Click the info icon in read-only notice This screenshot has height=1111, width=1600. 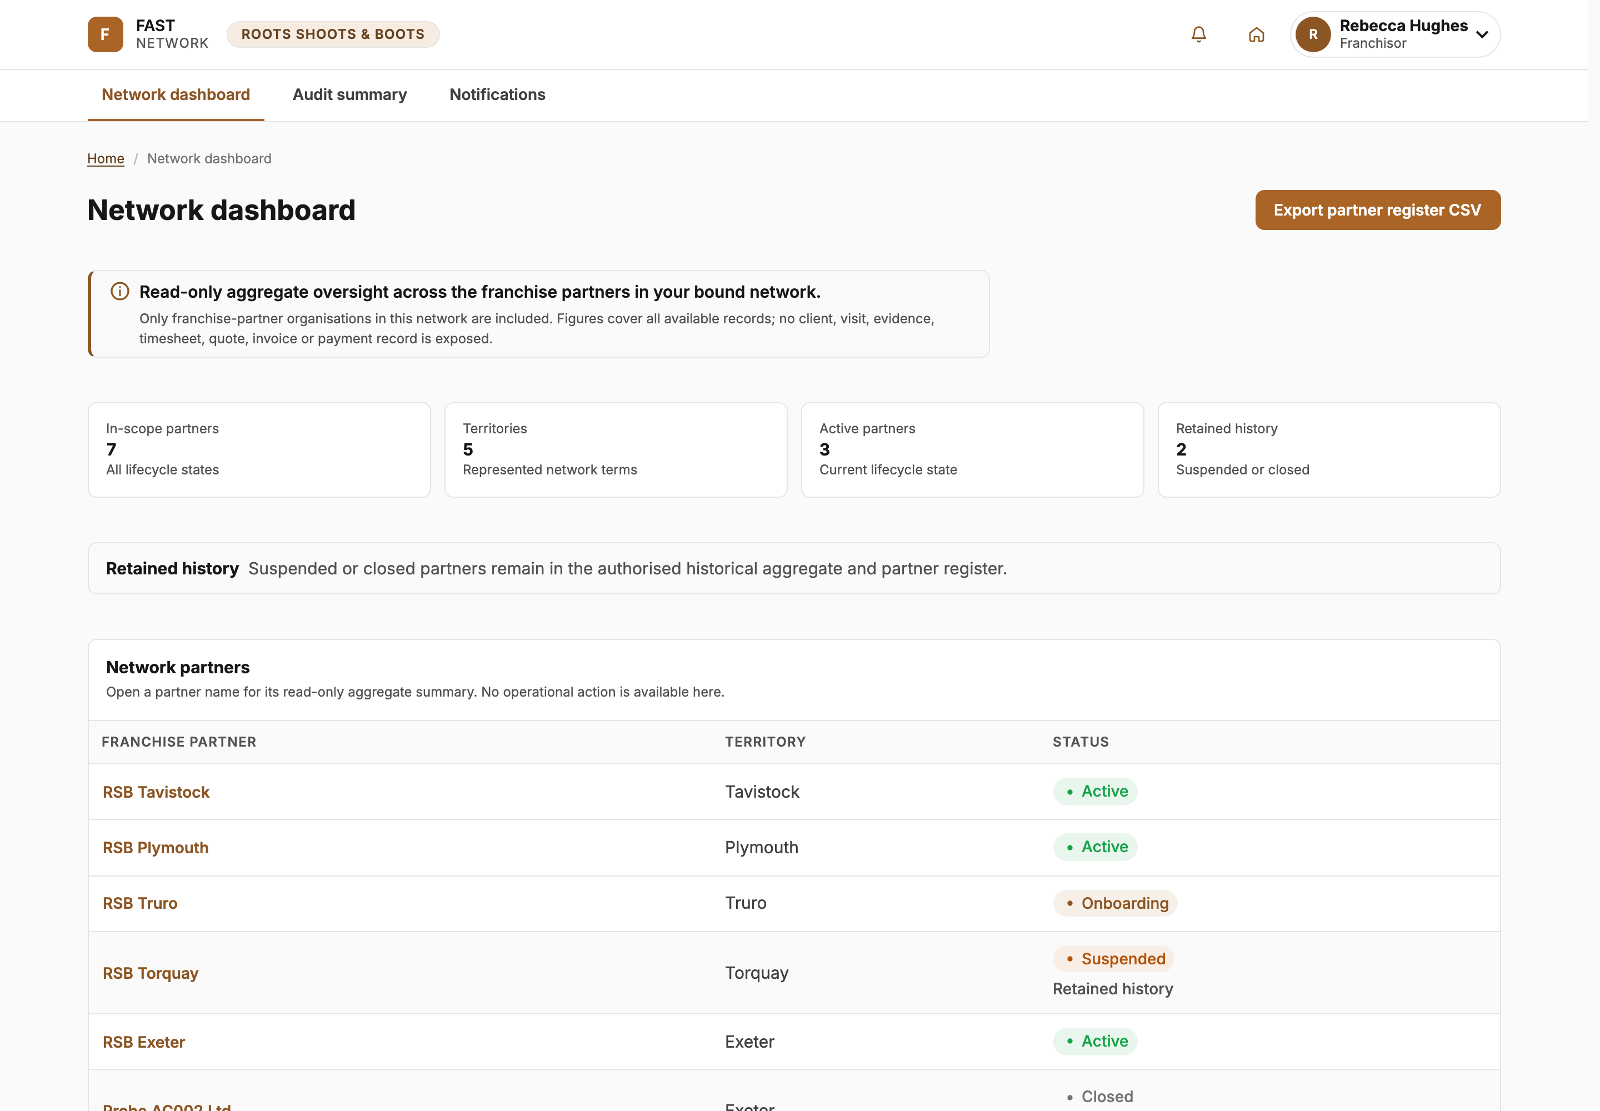pos(120,291)
